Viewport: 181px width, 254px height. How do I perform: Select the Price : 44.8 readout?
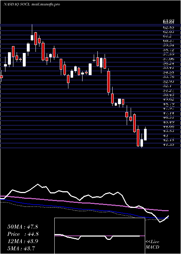coord(23,234)
